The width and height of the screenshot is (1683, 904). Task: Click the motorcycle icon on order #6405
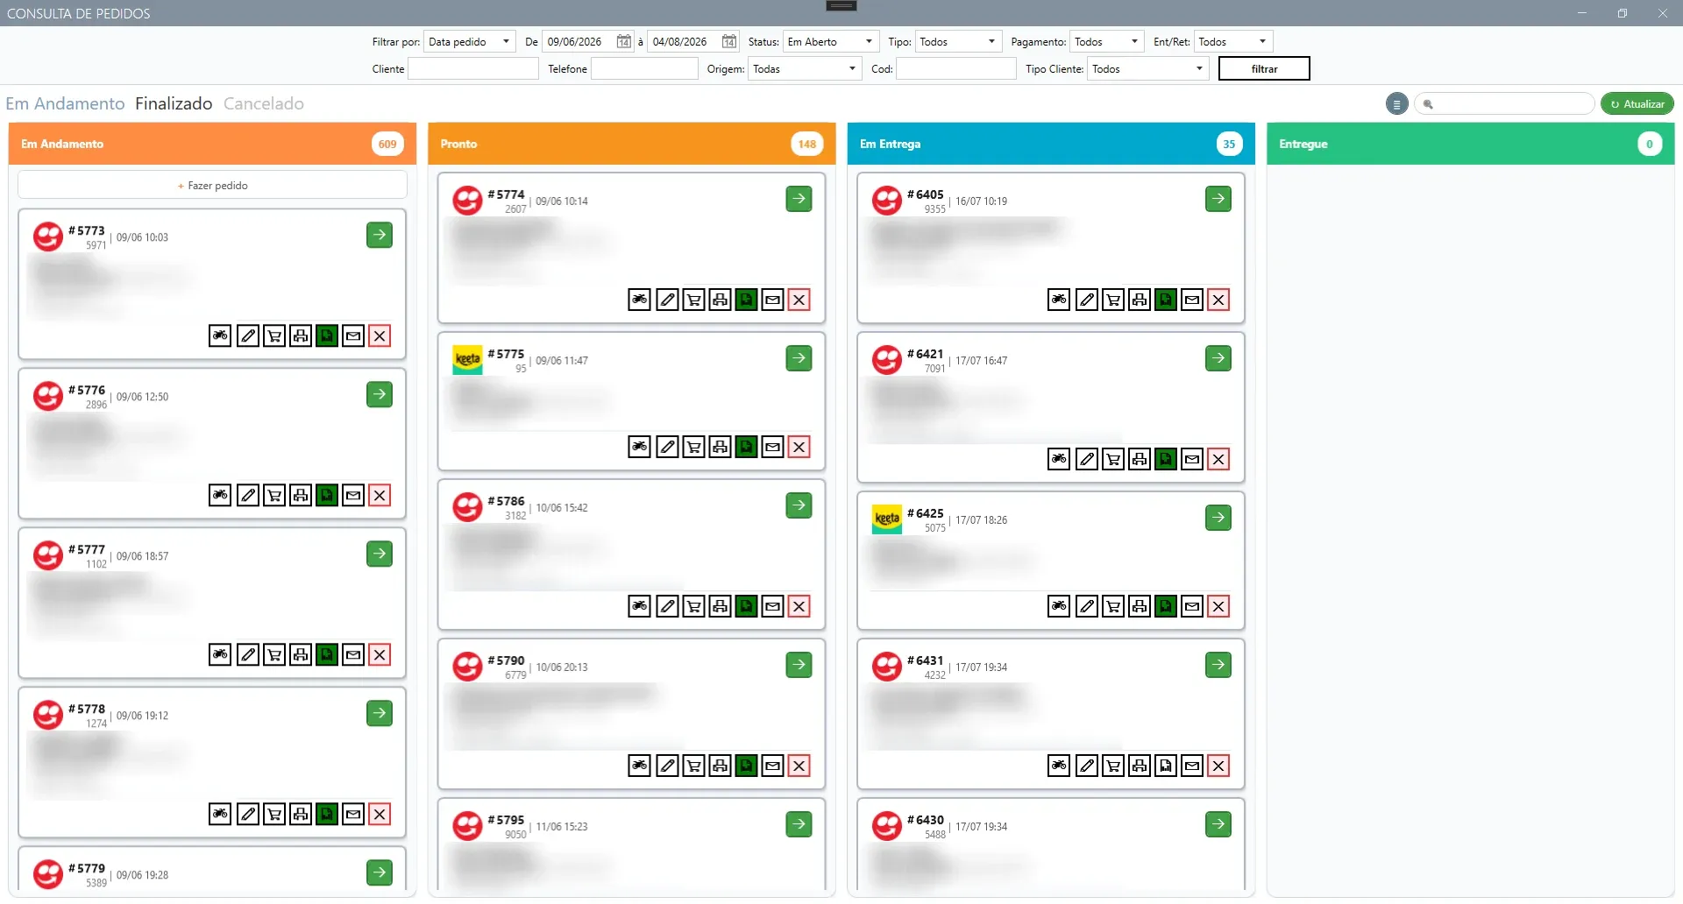1059,300
